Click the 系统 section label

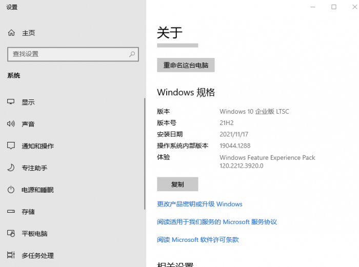point(14,75)
